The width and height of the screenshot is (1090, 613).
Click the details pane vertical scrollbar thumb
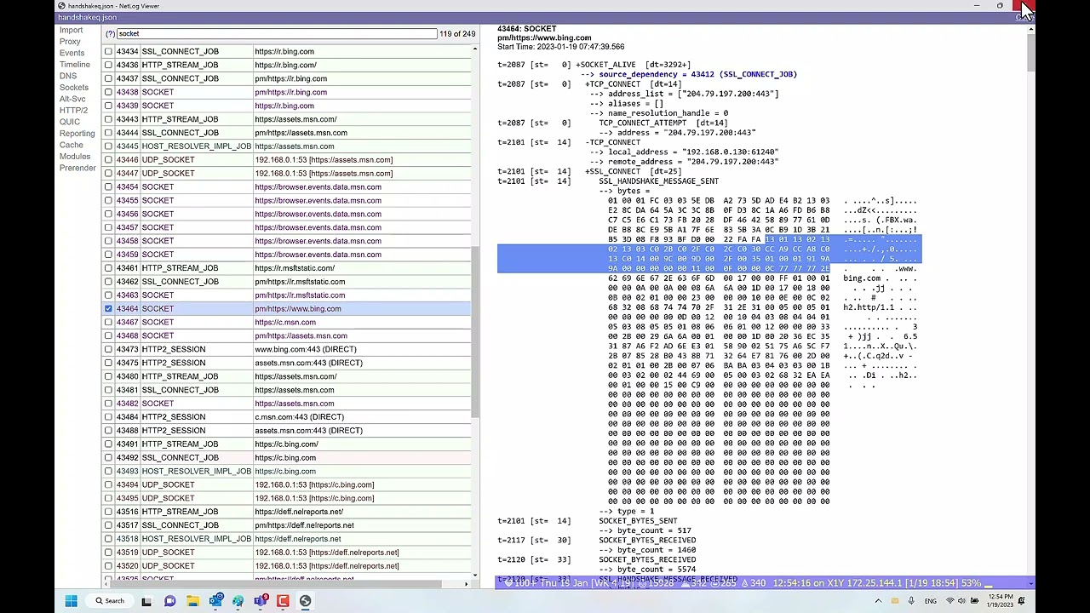pyautogui.click(x=1030, y=53)
